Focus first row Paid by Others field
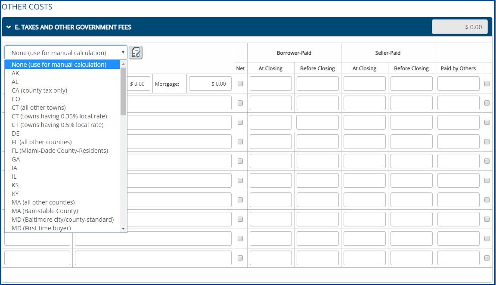This screenshot has width=496, height=285. tap(458, 84)
